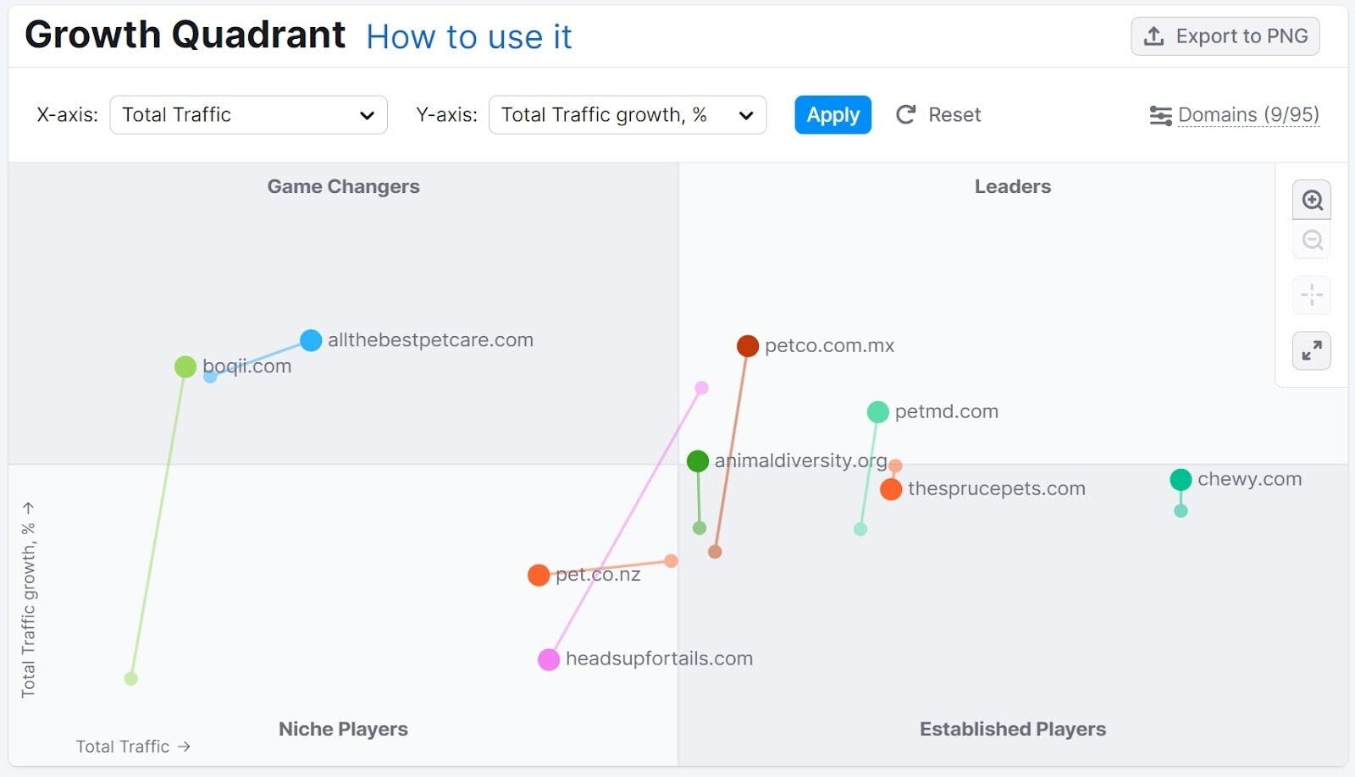Click the petmd.com teal data point

click(877, 412)
